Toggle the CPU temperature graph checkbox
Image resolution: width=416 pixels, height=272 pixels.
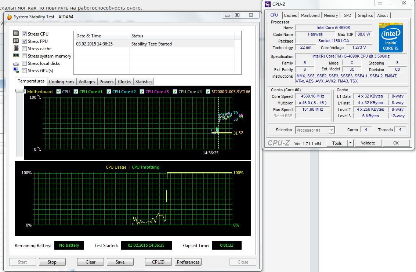tap(59, 91)
